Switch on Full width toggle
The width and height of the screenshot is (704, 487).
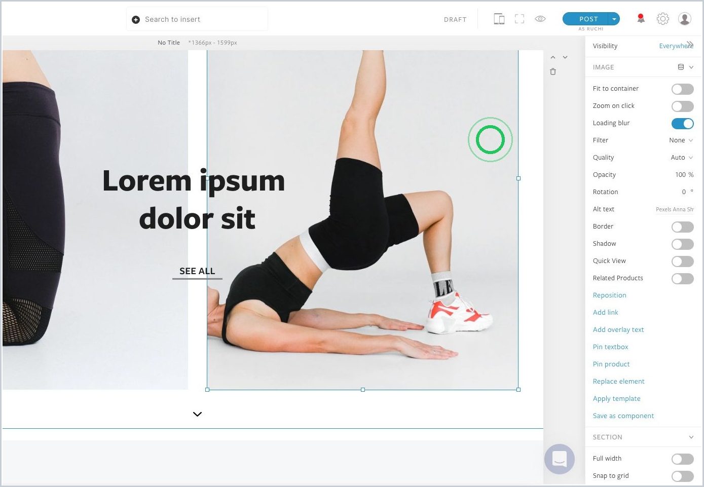(683, 459)
